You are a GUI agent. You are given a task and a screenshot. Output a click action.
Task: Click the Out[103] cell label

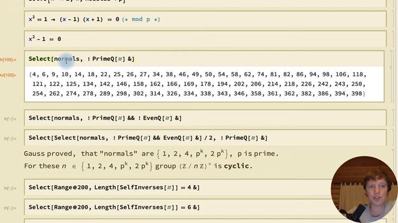pos(8,75)
